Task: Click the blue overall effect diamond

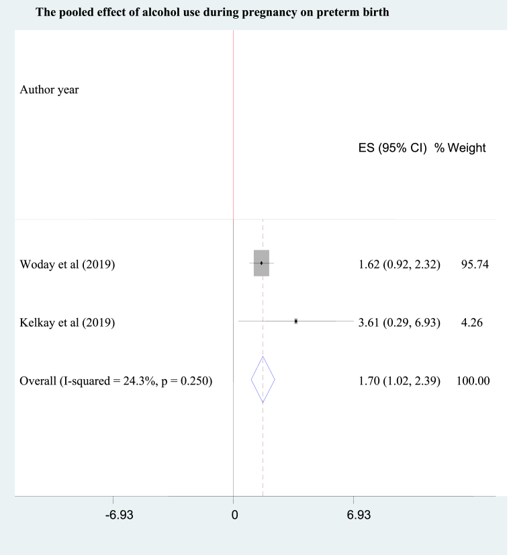Action: pos(263,379)
